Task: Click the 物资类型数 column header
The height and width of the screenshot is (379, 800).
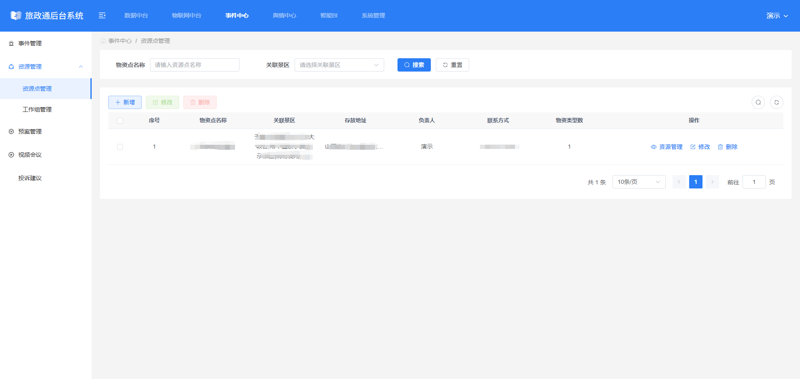Action: coord(569,121)
